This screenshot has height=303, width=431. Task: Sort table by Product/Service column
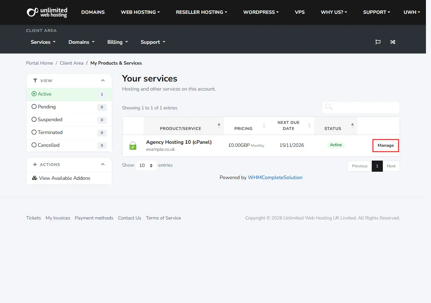tap(184, 126)
